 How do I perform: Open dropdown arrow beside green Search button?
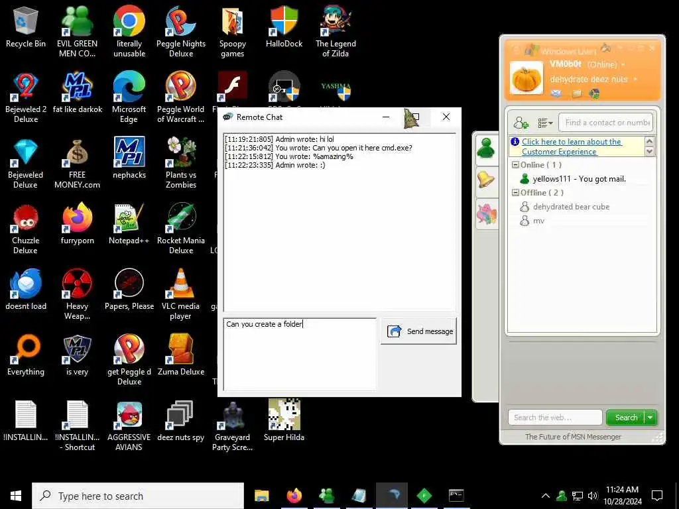pos(650,418)
